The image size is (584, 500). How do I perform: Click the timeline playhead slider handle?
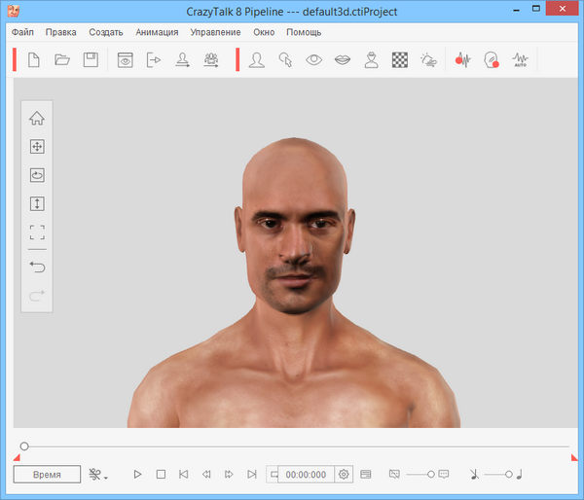tap(24, 446)
